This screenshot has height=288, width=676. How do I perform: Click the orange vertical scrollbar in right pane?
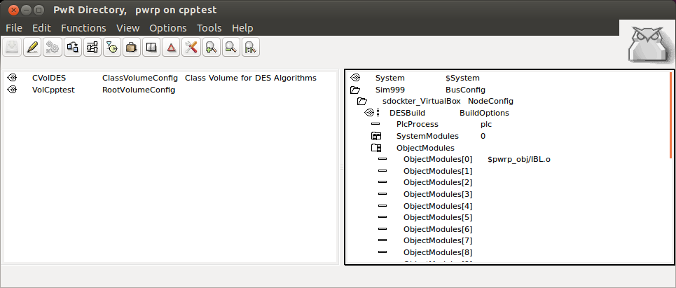(671, 116)
